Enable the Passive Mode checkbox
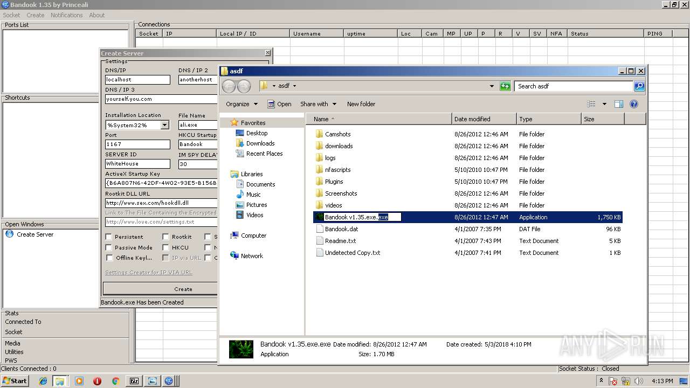Viewport: 690px width, 388px height. (109, 247)
